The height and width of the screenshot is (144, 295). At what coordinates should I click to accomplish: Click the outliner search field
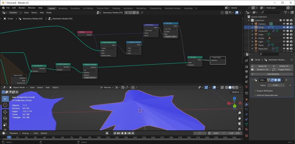click(270, 12)
